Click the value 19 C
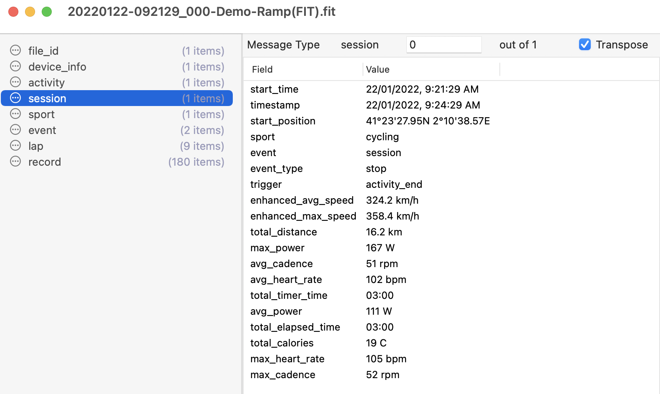This screenshot has width=660, height=394. point(376,343)
